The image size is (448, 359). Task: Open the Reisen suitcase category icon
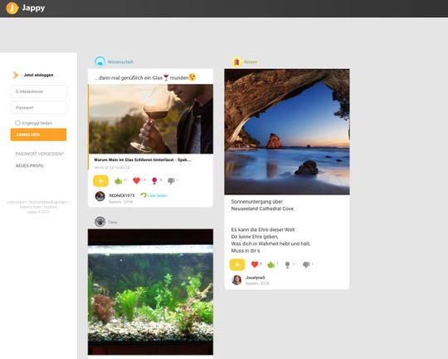(236, 61)
